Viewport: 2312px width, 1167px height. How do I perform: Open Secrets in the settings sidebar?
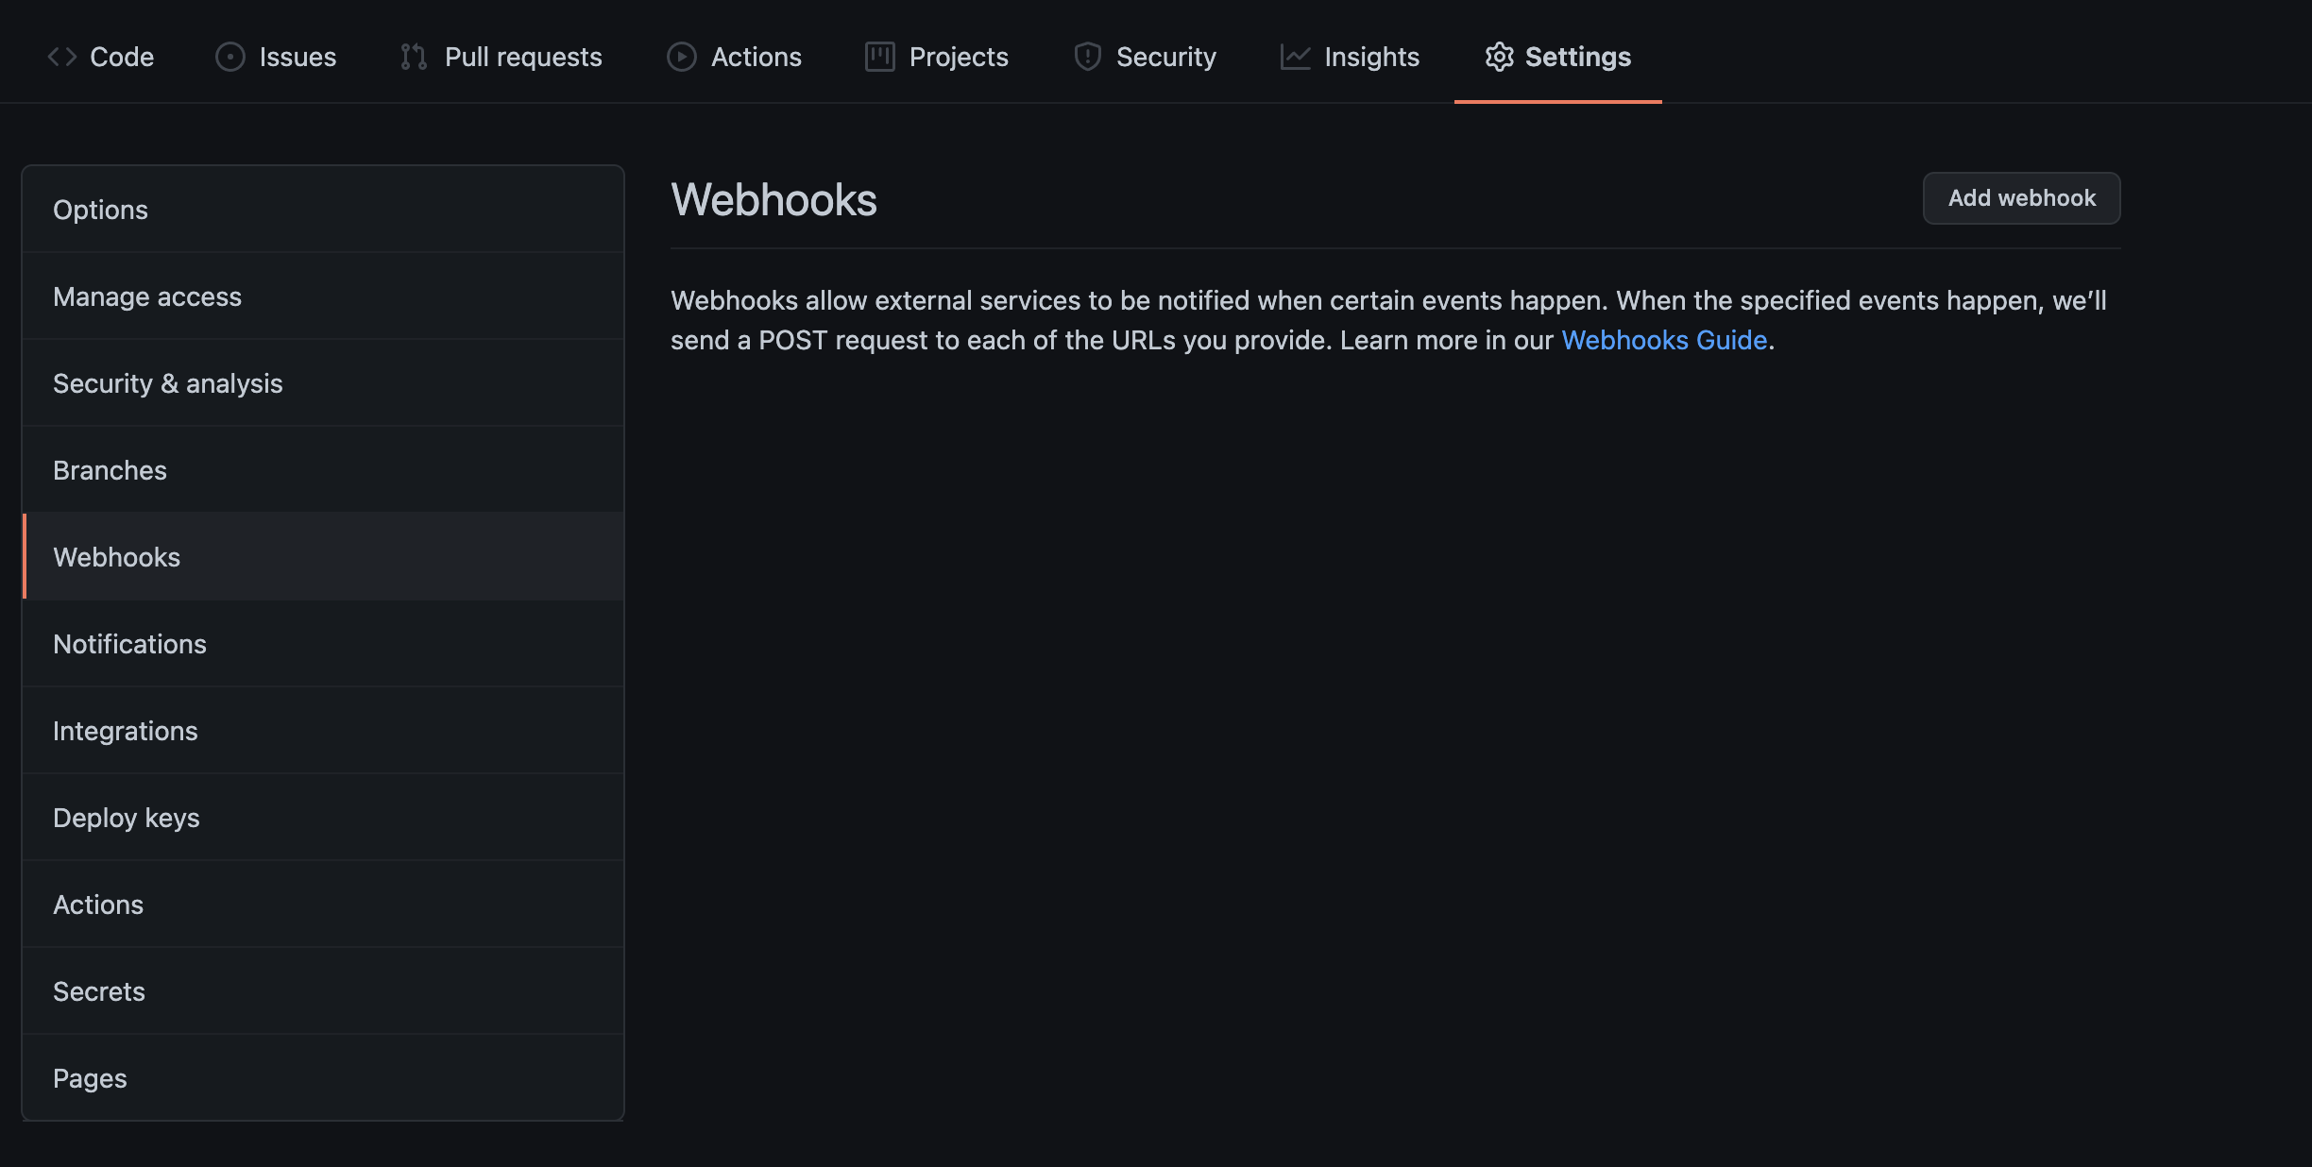coord(99,991)
